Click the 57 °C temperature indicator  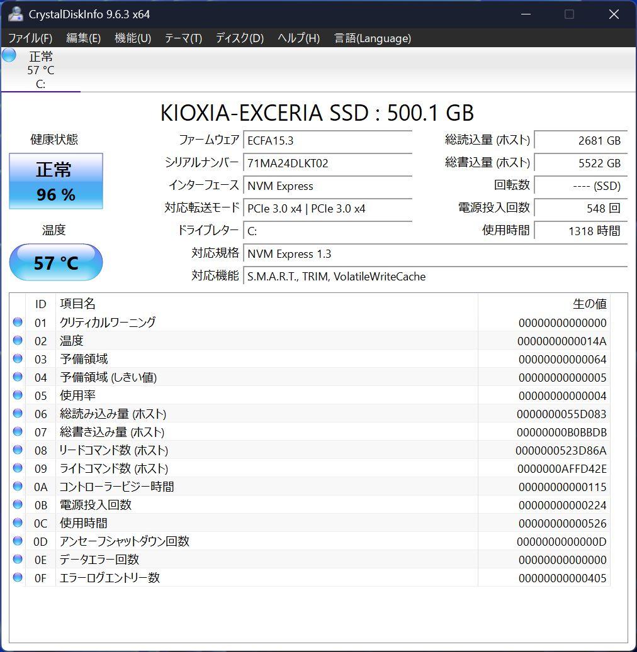point(55,262)
